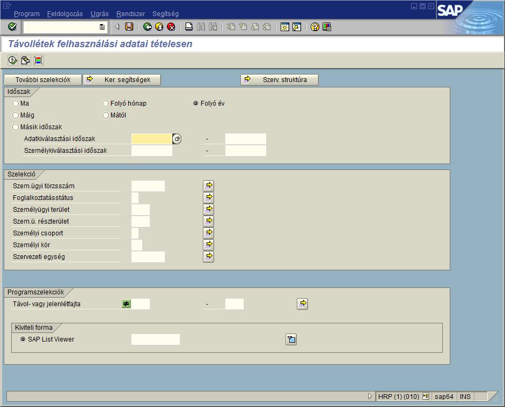Click the green Back arrow icon

click(148, 27)
